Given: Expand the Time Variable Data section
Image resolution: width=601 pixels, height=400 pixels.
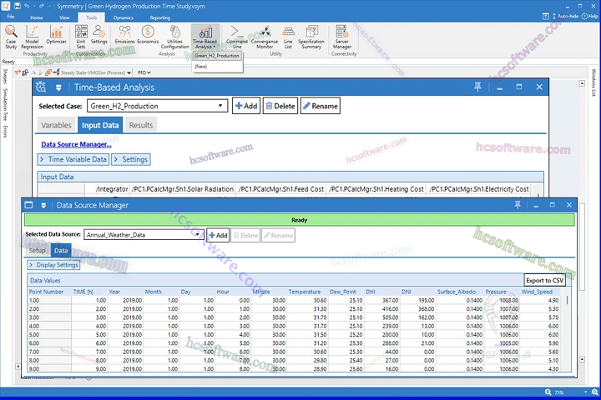Looking at the screenshot, I should 73,159.
